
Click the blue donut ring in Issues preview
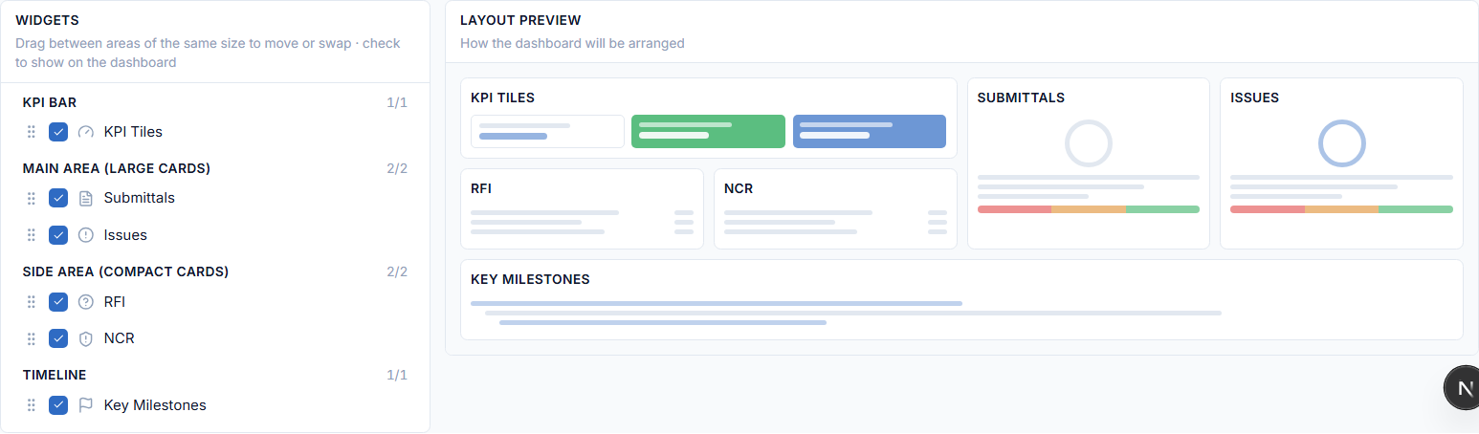1341,143
